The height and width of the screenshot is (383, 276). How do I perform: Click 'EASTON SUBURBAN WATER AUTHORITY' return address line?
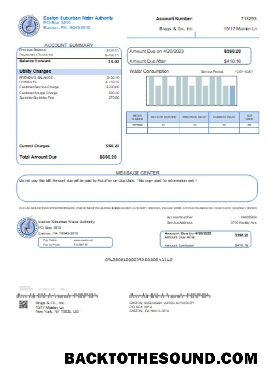coord(162,303)
